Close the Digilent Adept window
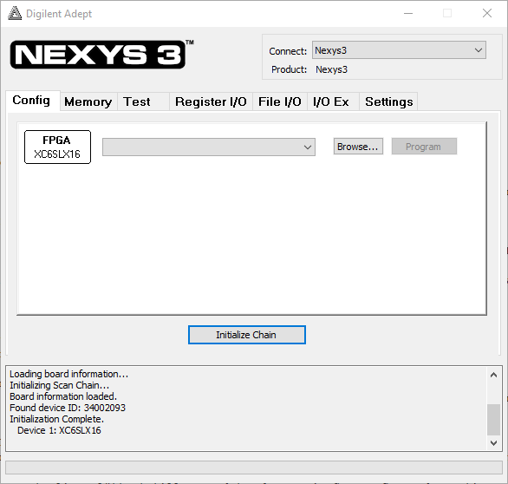 (x=487, y=13)
